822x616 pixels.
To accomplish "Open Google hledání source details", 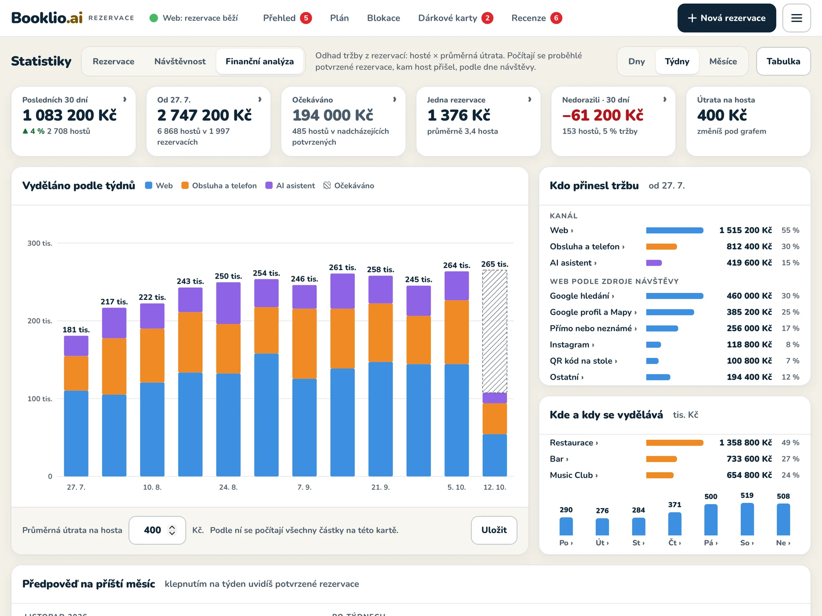I will point(674,296).
